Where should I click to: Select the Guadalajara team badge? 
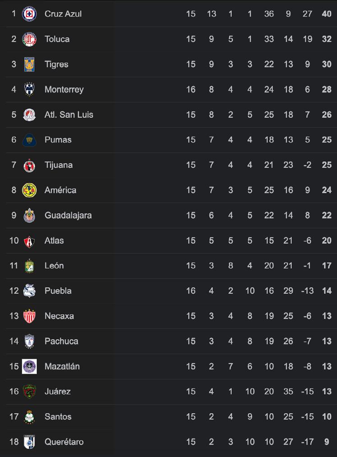29,216
